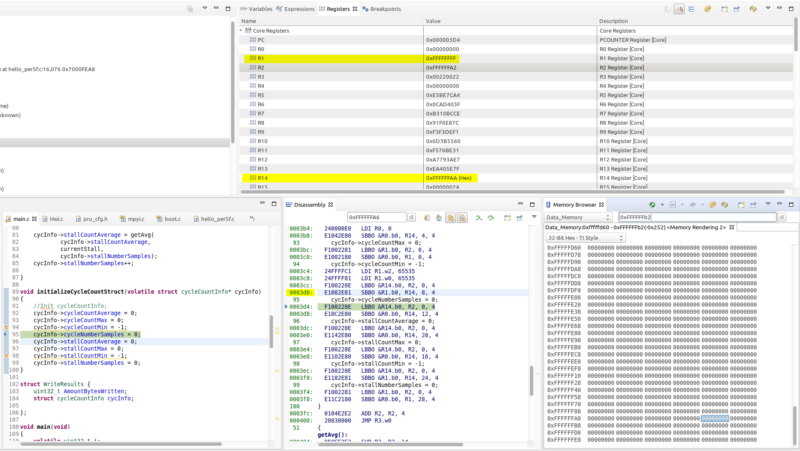Click assembly step over icon in Disassembly

point(491,218)
